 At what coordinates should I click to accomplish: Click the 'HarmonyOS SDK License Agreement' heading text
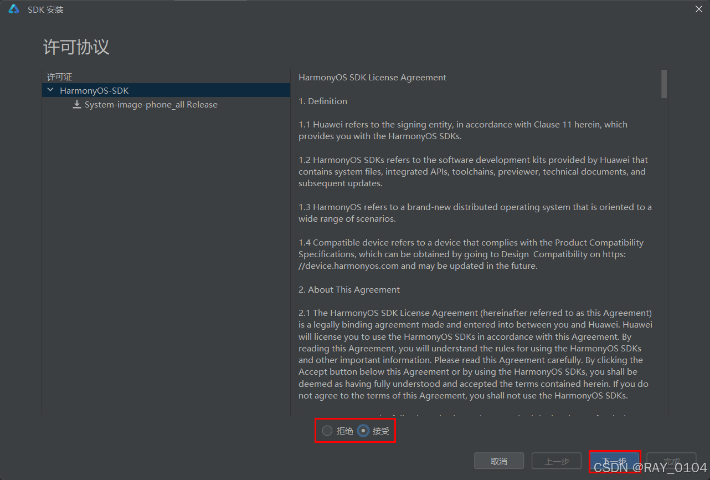click(x=372, y=78)
